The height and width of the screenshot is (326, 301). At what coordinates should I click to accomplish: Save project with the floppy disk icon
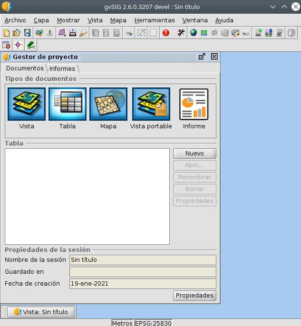pyautogui.click(x=27, y=33)
